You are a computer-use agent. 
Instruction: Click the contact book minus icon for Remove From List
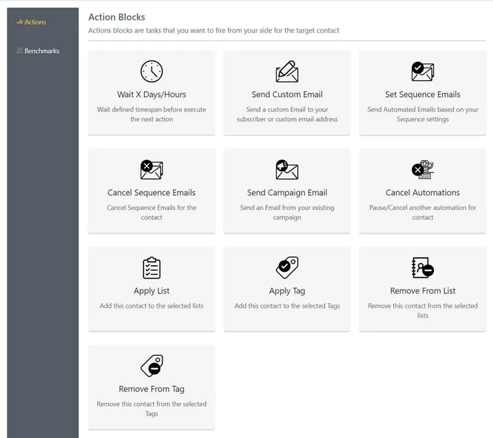point(422,268)
